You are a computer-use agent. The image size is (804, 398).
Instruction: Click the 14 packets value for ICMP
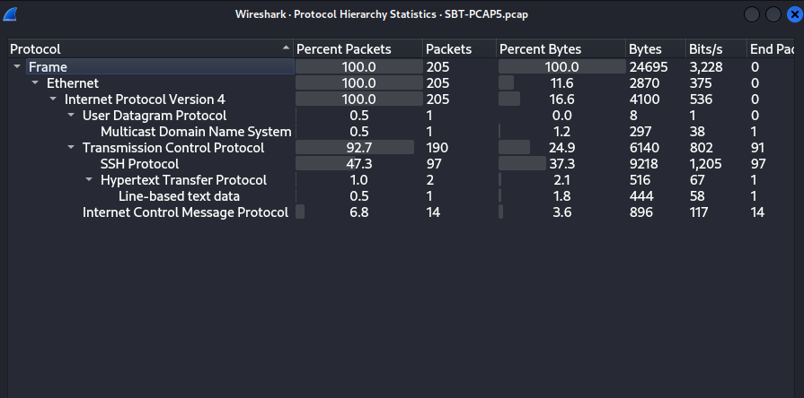(x=433, y=212)
